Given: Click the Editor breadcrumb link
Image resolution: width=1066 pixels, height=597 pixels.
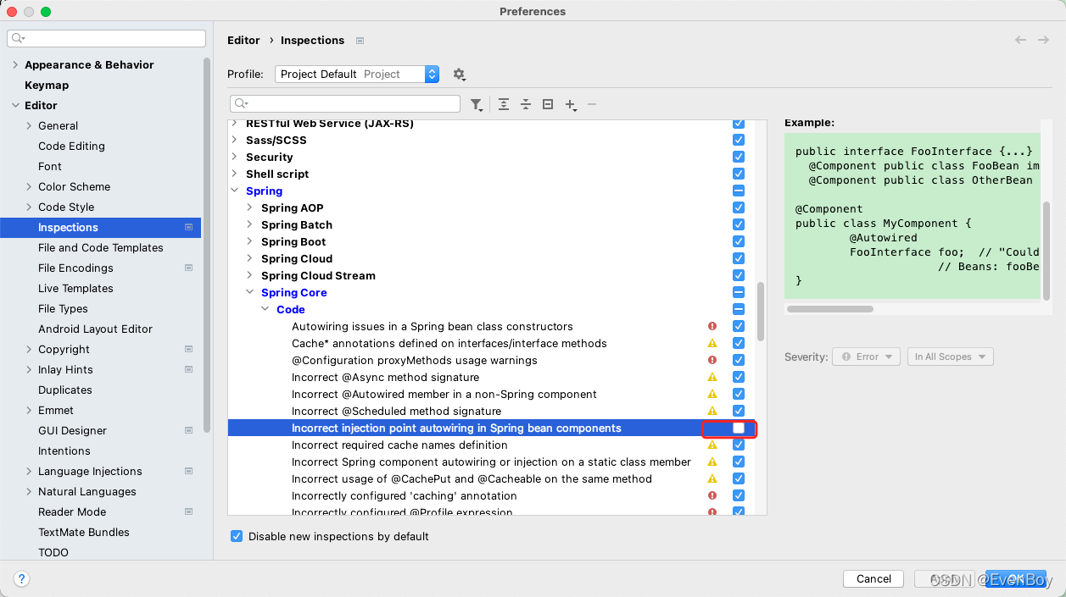Looking at the screenshot, I should tap(243, 41).
